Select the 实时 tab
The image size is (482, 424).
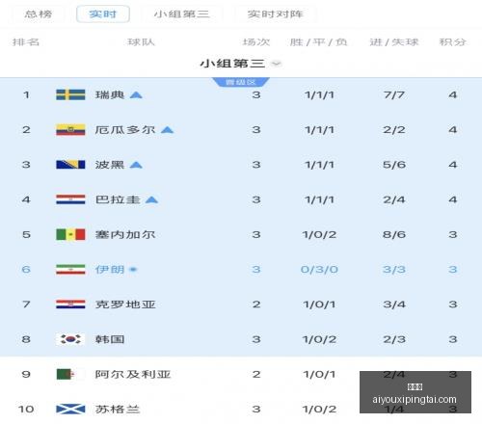tap(103, 14)
